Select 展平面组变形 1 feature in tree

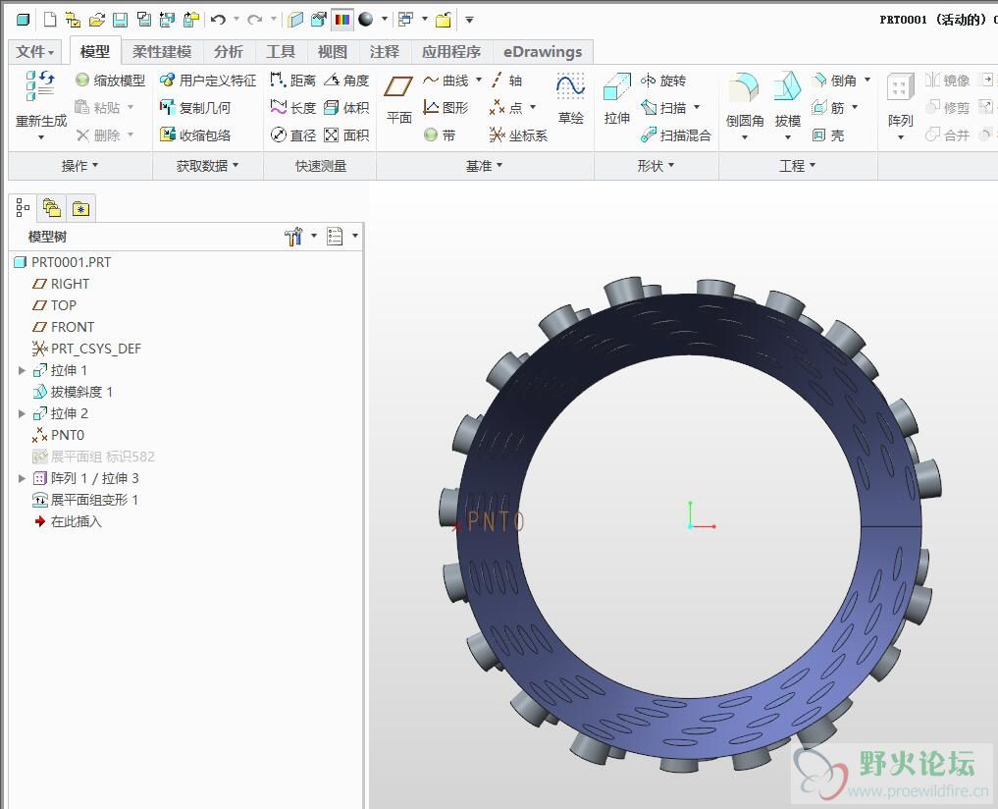[84, 500]
